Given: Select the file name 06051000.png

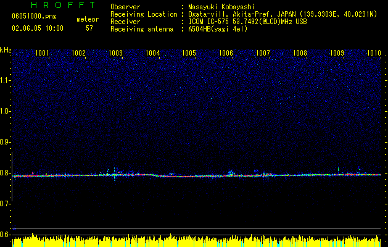Looking at the screenshot, I should [34, 16].
